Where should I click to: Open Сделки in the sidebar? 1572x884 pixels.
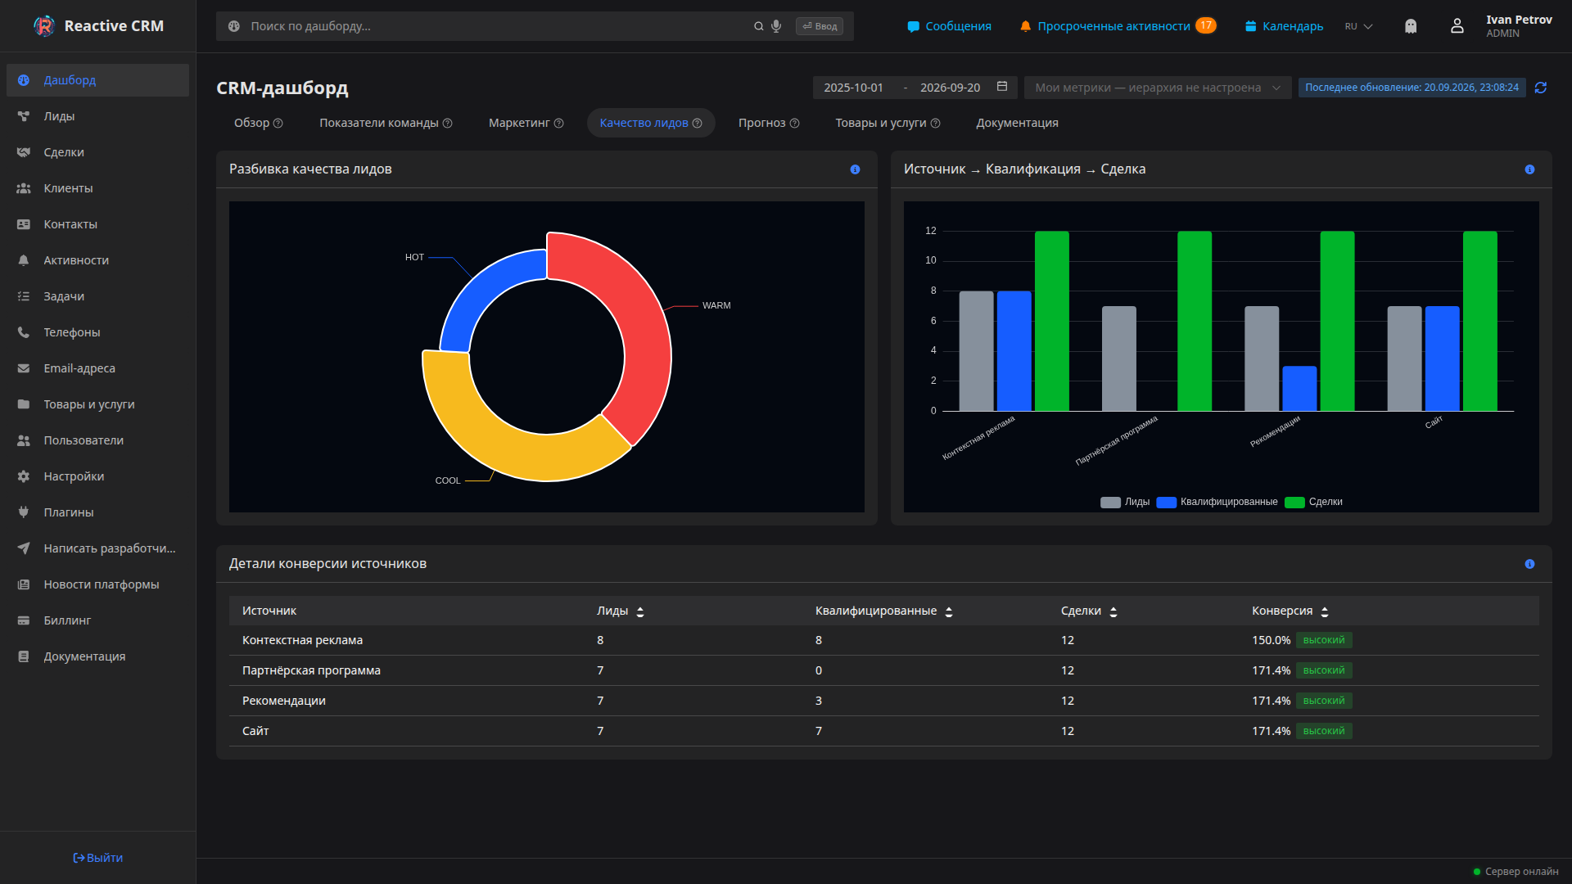97,152
